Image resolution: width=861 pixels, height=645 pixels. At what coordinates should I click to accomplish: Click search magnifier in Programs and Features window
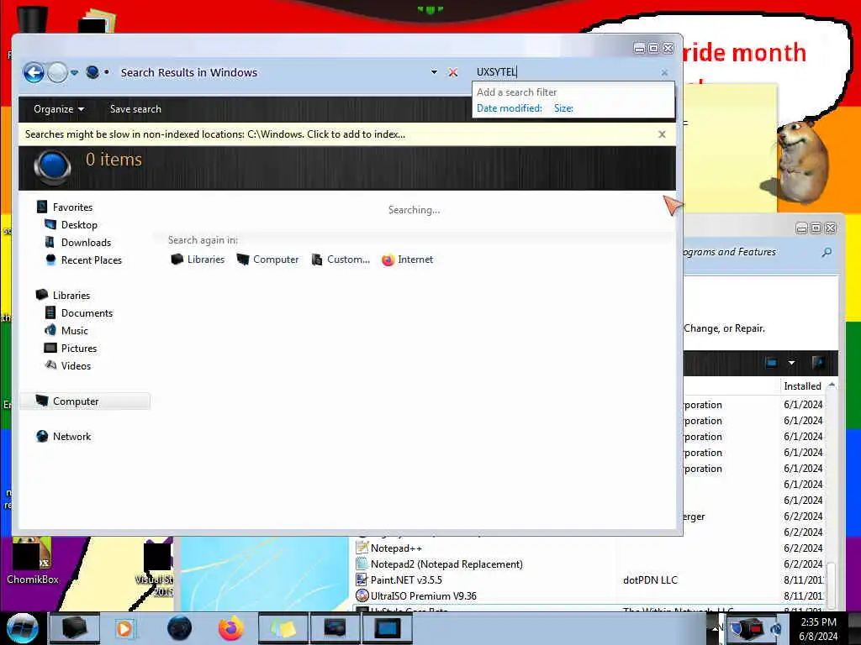(827, 252)
